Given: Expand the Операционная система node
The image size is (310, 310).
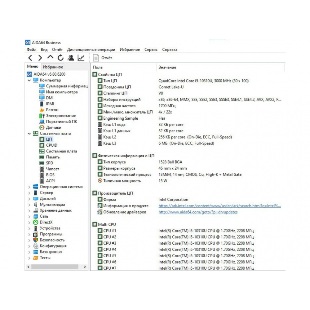Looking at the screenshot, I should click(29, 187).
